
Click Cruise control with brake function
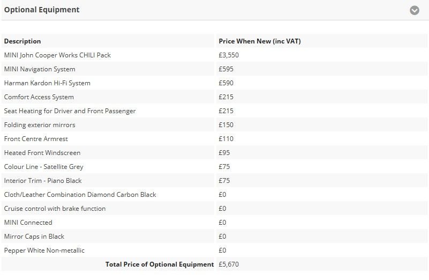(x=55, y=209)
